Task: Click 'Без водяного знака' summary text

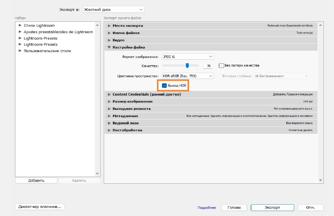Action: coord(299,123)
